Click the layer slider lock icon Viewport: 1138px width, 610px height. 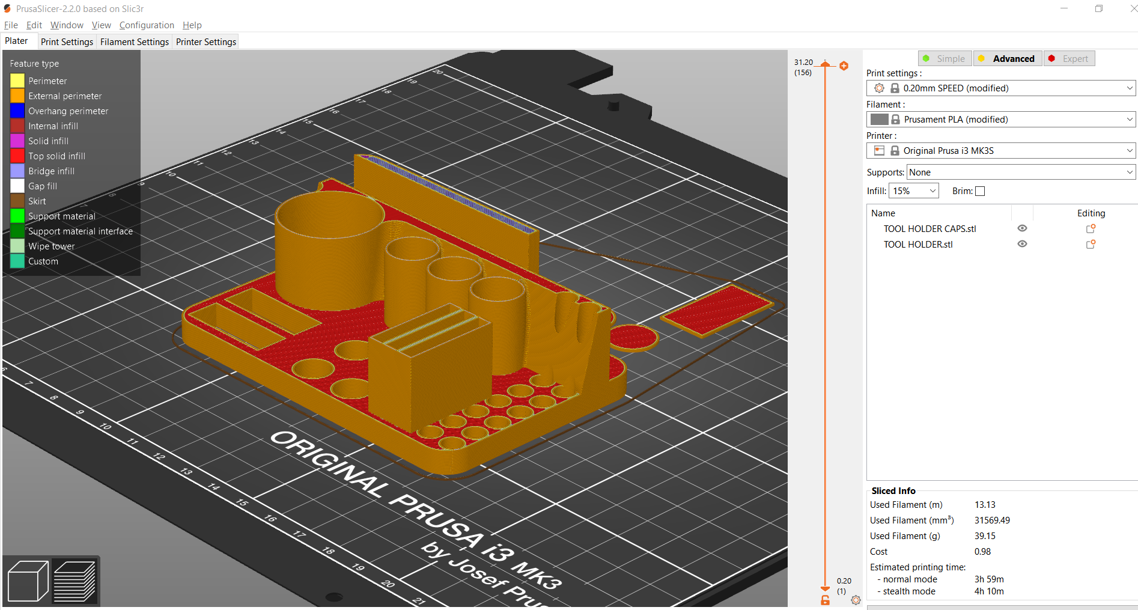(825, 600)
